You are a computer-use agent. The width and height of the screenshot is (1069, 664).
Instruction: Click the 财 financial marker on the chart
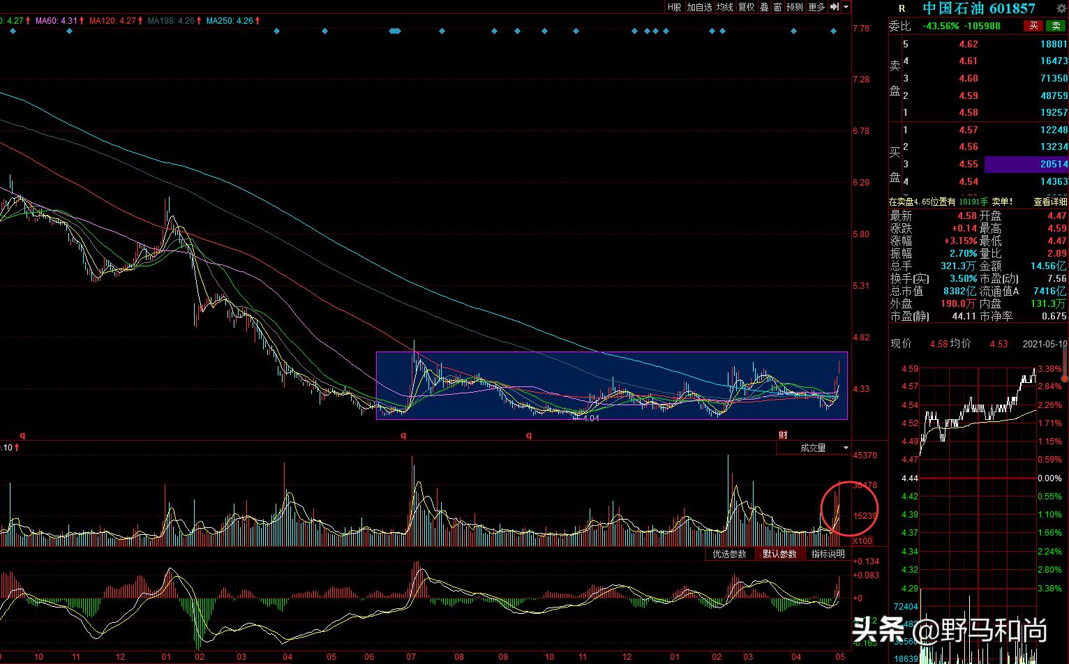(783, 435)
